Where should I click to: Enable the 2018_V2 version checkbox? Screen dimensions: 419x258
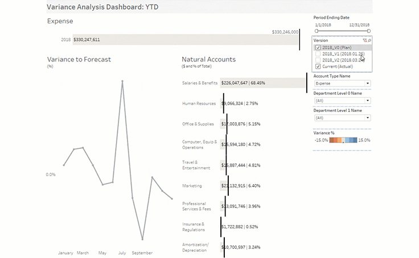pos(318,60)
